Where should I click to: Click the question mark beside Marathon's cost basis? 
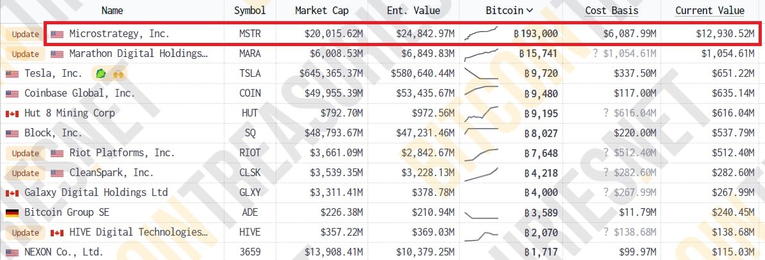pos(597,53)
